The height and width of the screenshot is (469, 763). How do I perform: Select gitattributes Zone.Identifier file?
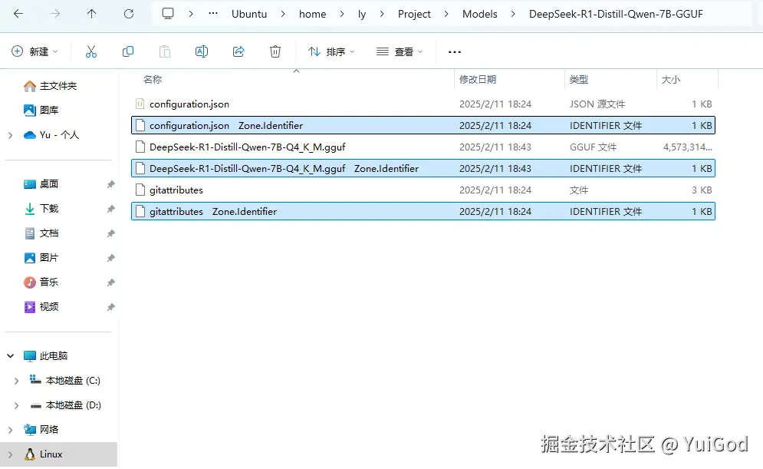point(423,211)
